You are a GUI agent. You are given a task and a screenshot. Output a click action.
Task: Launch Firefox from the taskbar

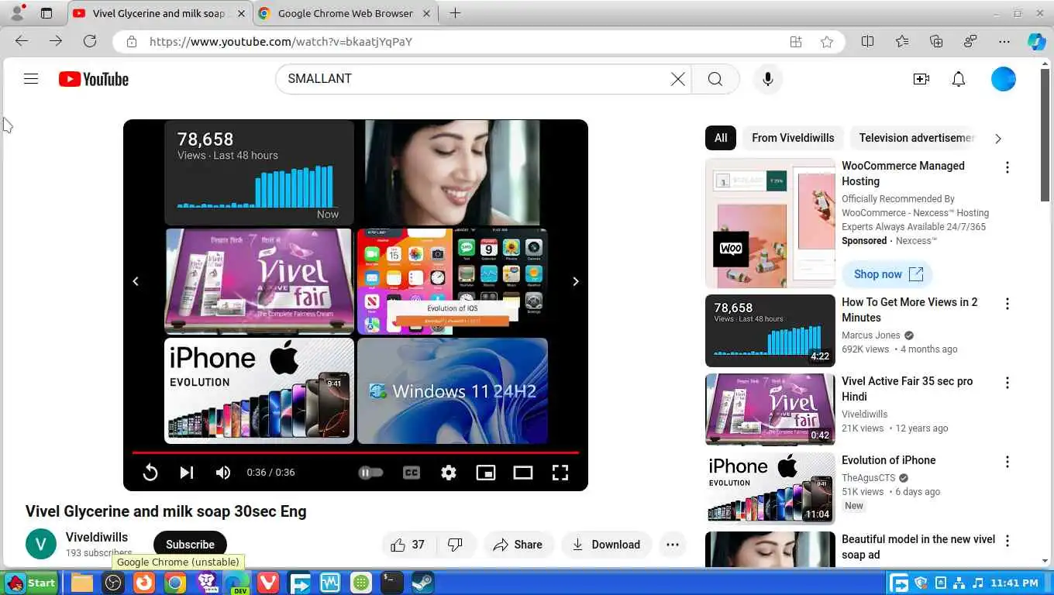(144, 583)
